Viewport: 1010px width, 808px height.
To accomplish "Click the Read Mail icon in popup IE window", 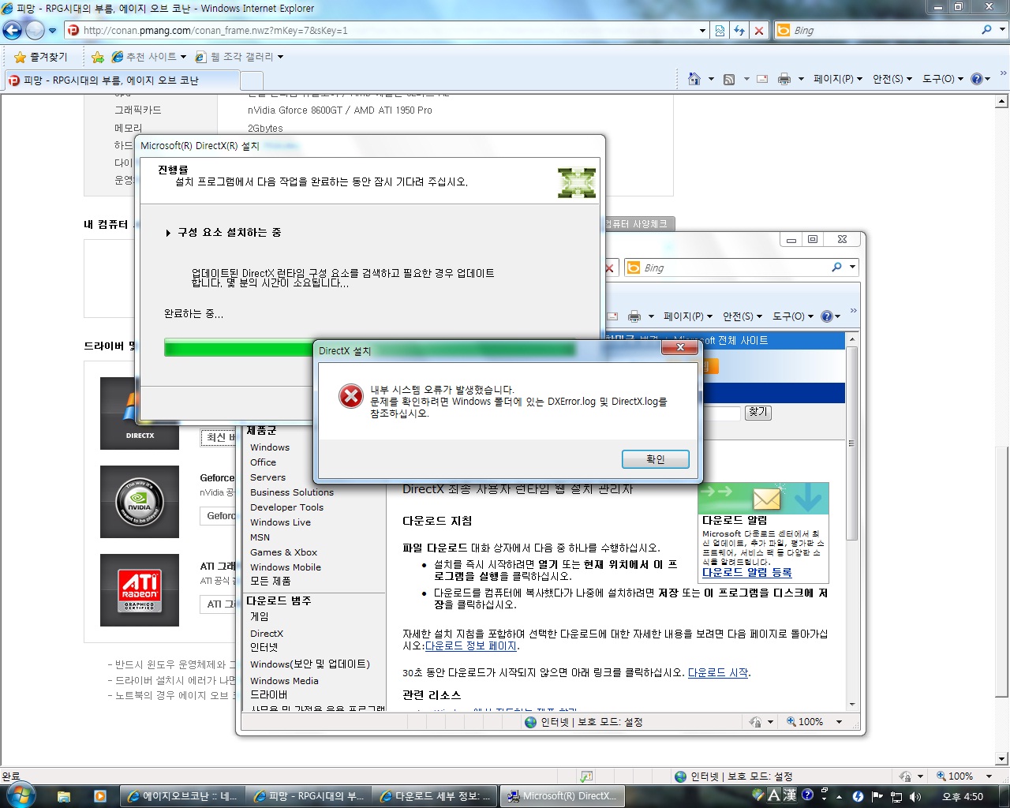I will coord(612,316).
